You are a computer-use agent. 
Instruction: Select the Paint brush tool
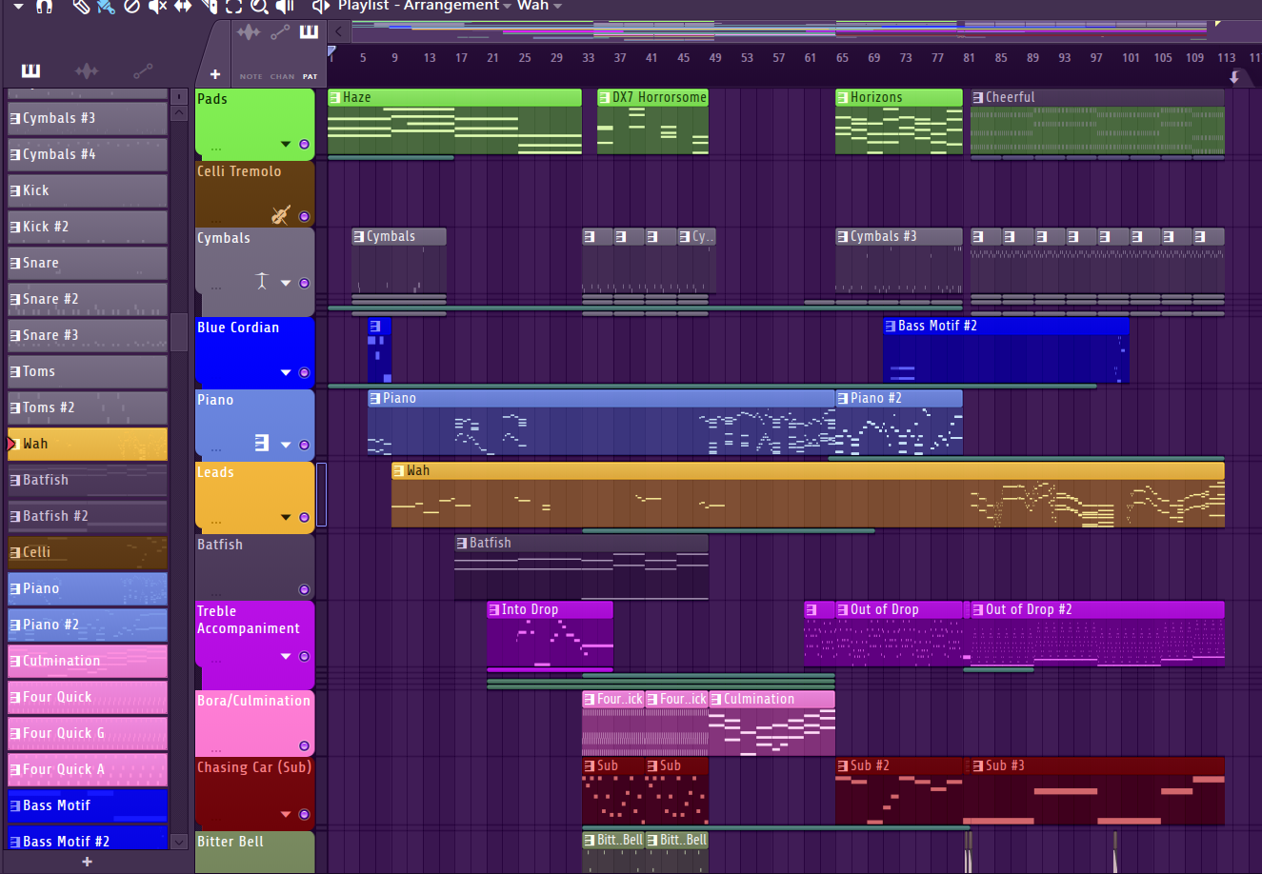pyautogui.click(x=106, y=6)
